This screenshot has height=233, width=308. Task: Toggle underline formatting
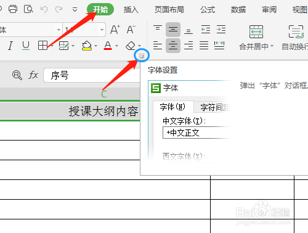point(26,46)
